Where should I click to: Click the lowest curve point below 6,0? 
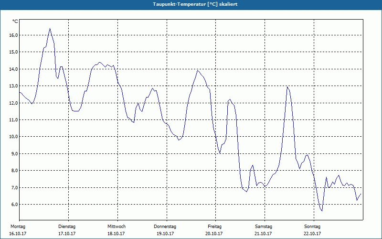pos(322,211)
